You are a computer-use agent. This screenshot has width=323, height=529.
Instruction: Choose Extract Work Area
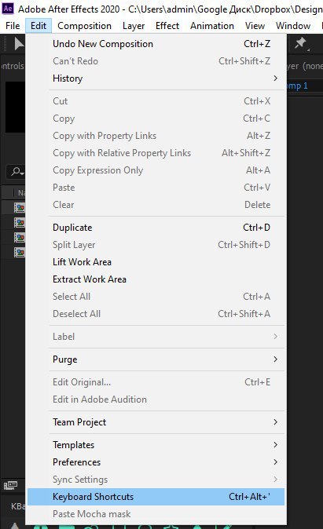click(156, 279)
